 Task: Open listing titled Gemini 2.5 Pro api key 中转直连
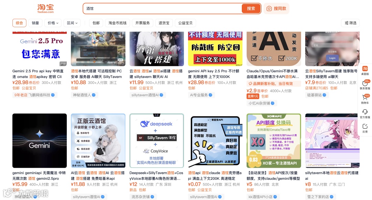pos(38,74)
